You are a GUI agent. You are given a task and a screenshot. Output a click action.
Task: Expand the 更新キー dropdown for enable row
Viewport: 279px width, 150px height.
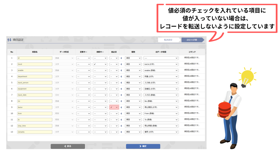tap(83, 70)
